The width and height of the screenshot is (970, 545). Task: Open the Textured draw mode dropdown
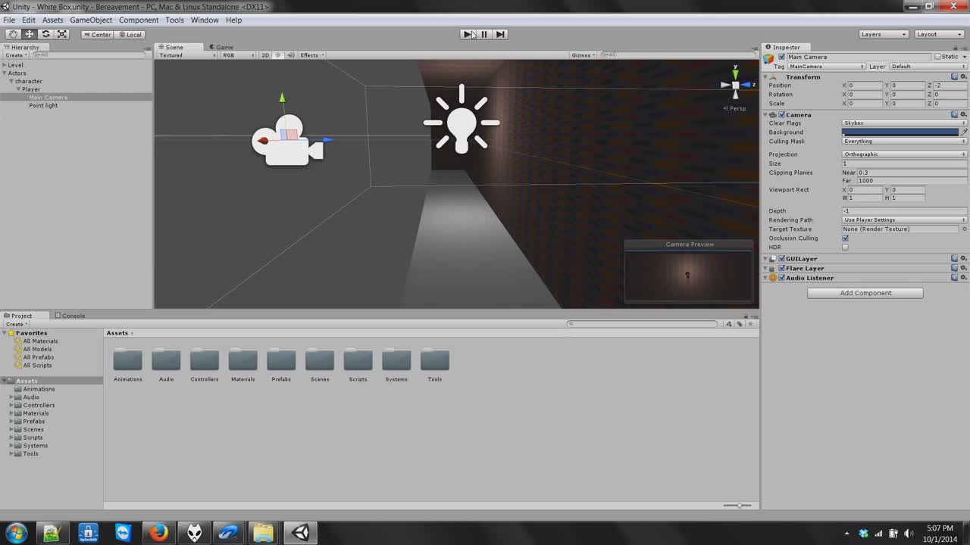[x=187, y=55]
